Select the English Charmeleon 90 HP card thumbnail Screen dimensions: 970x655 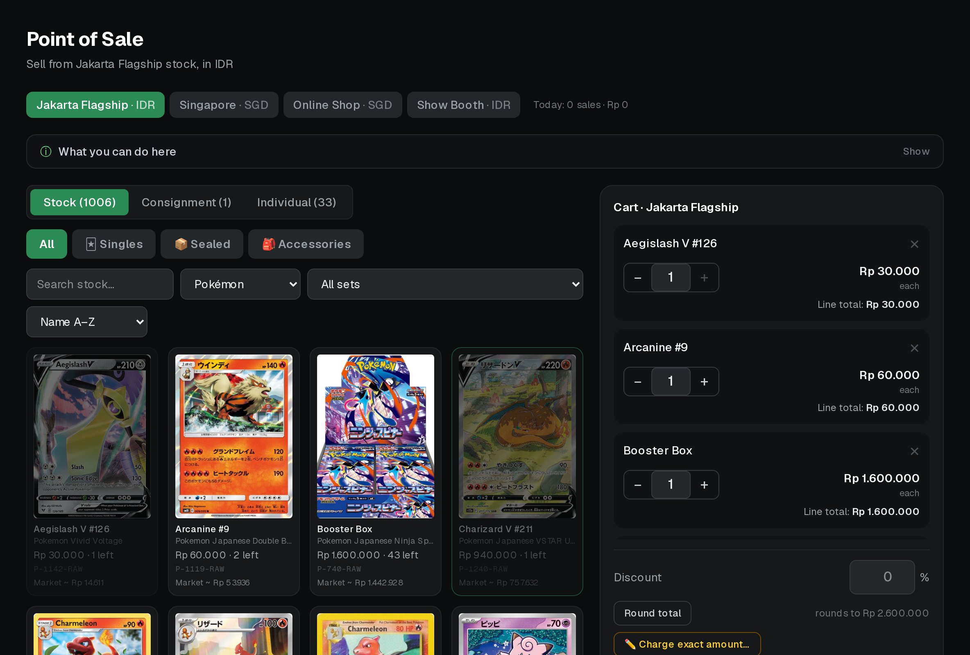pyautogui.click(x=92, y=634)
